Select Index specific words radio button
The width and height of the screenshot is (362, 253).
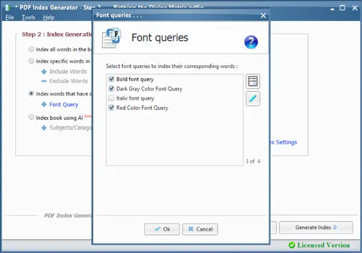[x=31, y=61]
